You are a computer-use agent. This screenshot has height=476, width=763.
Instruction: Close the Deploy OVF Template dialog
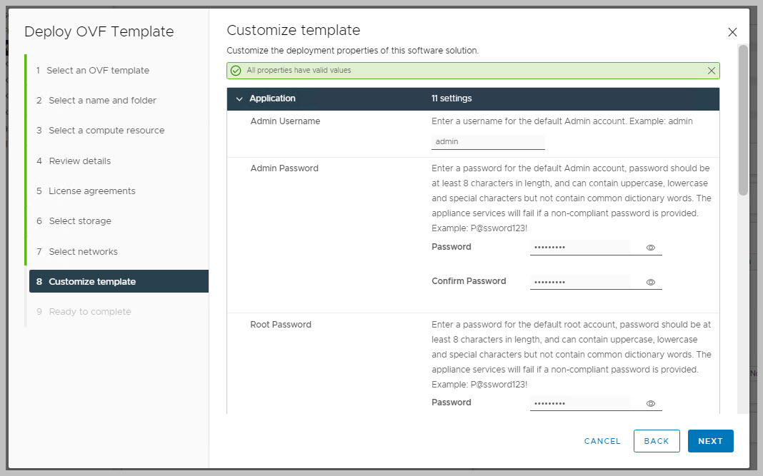[x=732, y=32]
